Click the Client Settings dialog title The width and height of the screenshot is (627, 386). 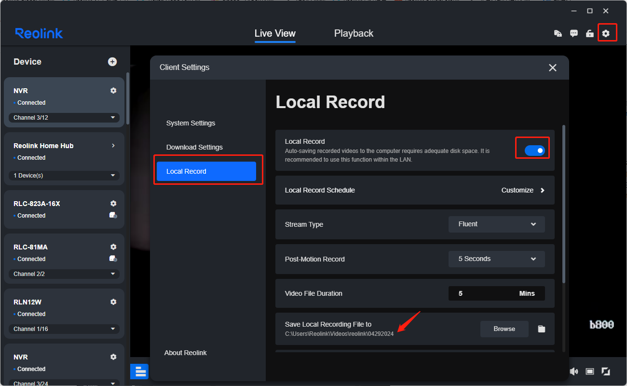[185, 68]
